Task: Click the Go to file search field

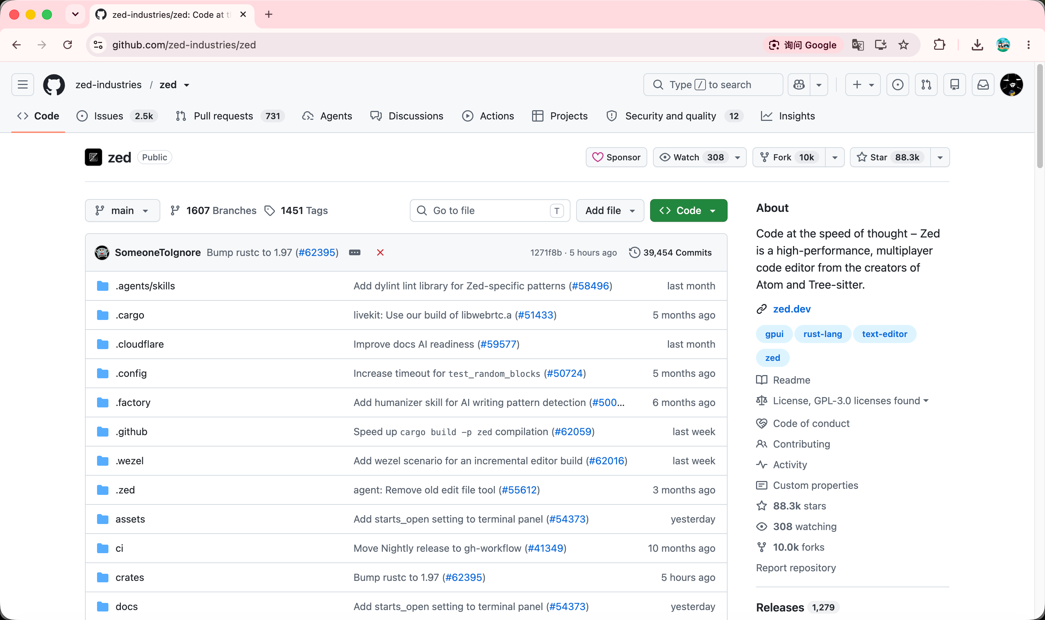Action: pos(490,210)
